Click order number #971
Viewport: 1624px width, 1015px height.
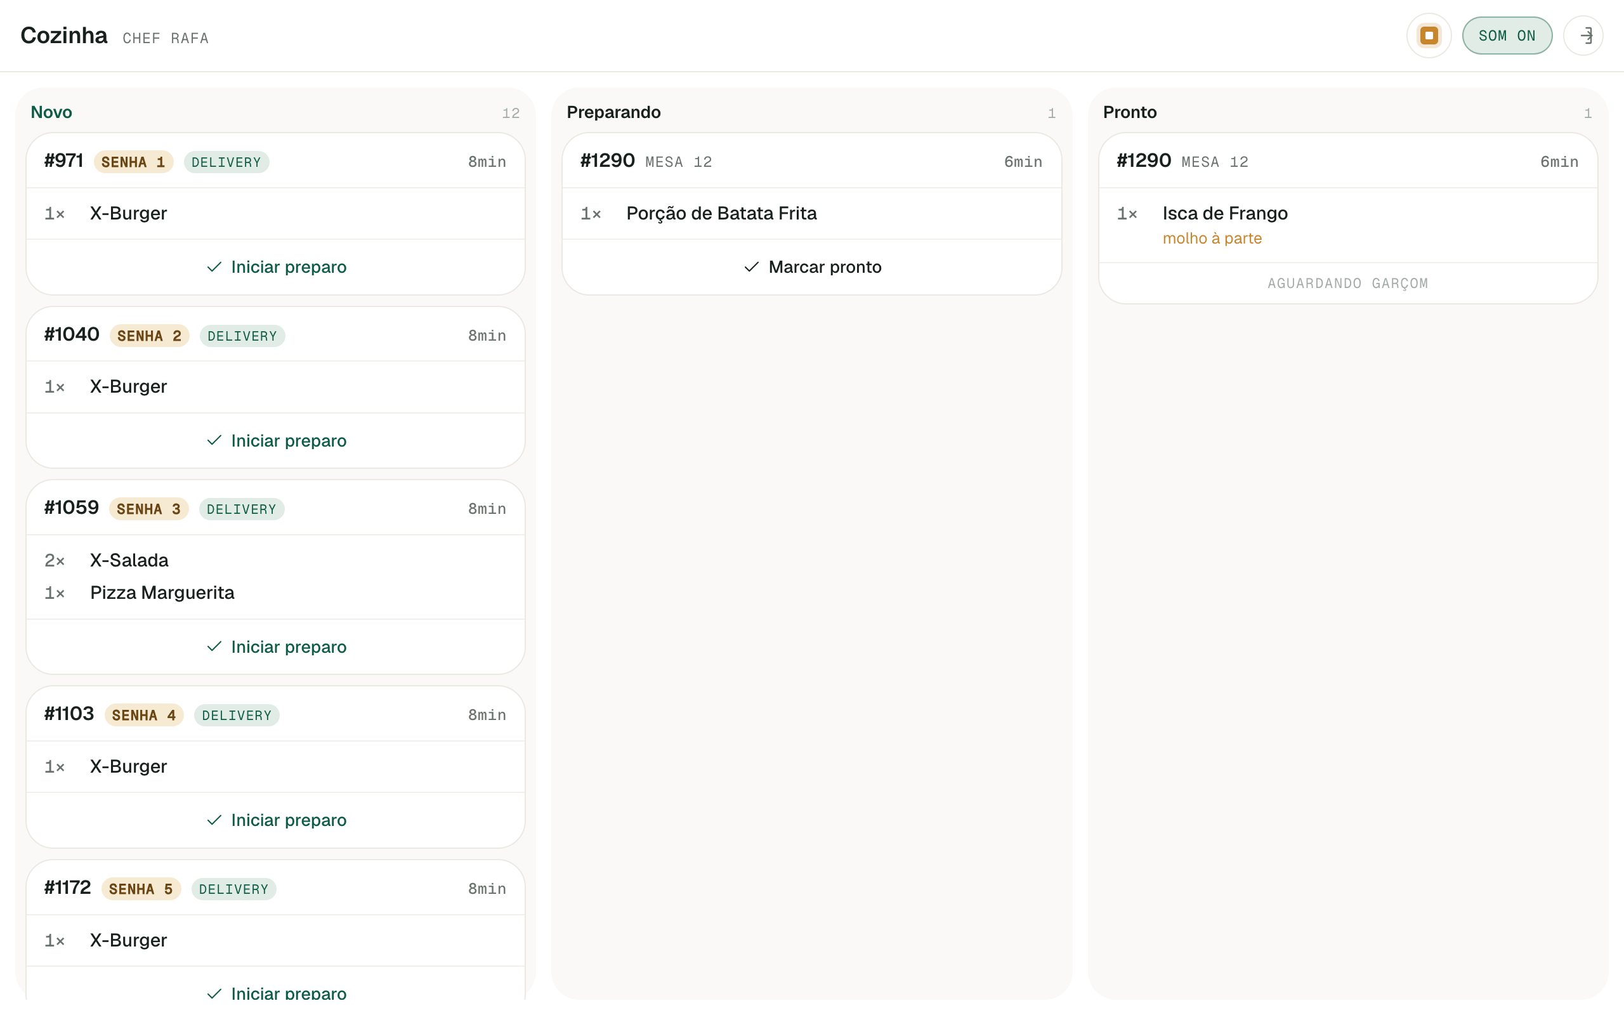63,161
